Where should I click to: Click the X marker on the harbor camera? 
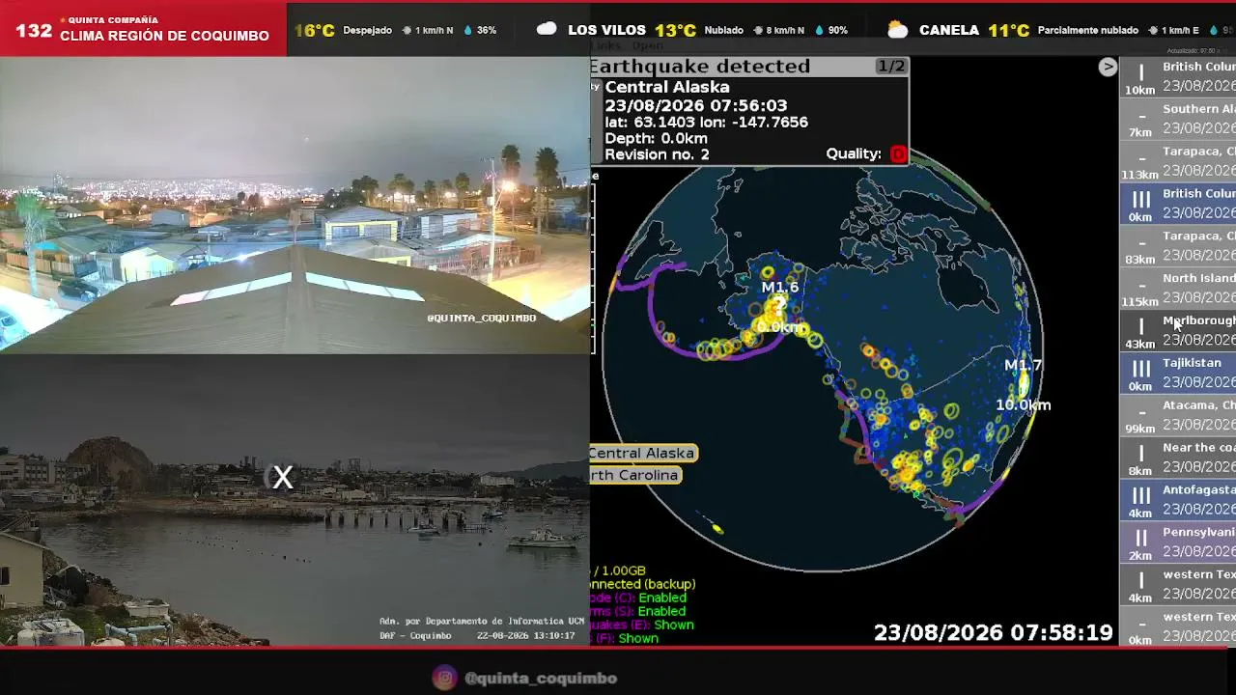282,477
